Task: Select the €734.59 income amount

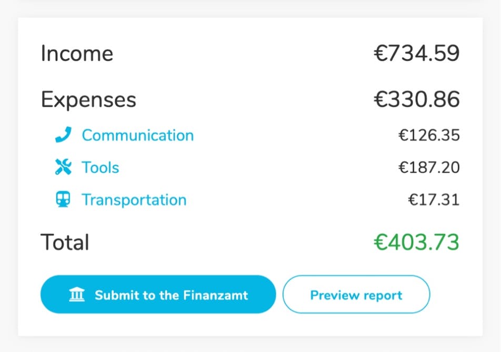Action: [417, 54]
